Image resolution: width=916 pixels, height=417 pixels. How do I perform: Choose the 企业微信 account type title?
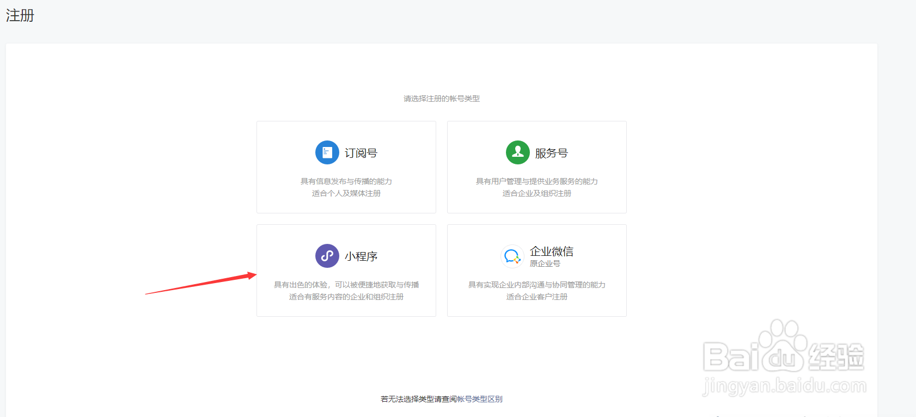pyautogui.click(x=552, y=252)
